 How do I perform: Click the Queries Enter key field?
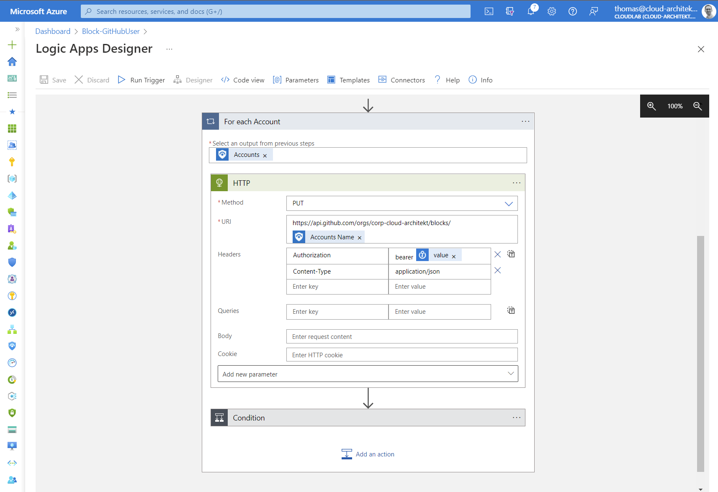337,312
